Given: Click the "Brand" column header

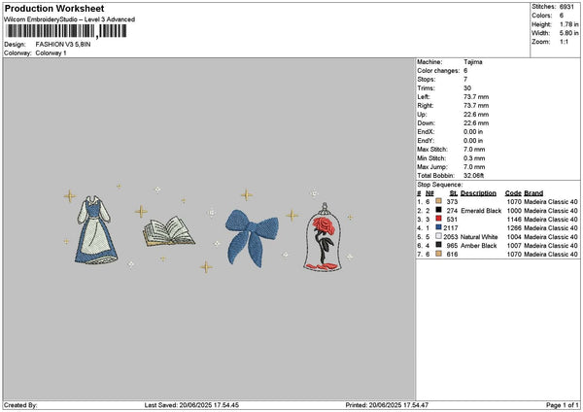Looking at the screenshot, I should coord(533,193).
